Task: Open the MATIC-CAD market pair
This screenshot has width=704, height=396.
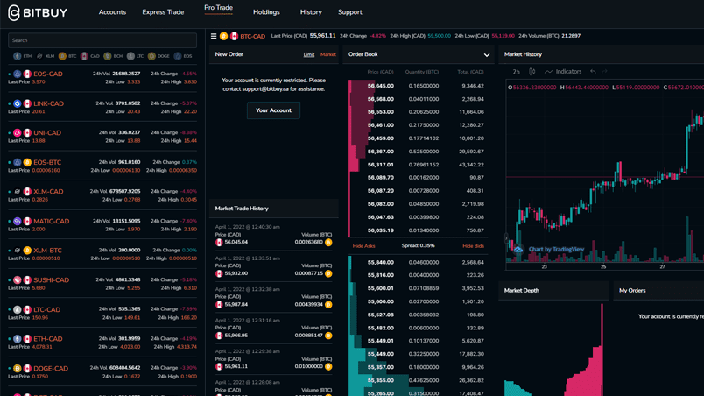Action: pyautogui.click(x=51, y=221)
